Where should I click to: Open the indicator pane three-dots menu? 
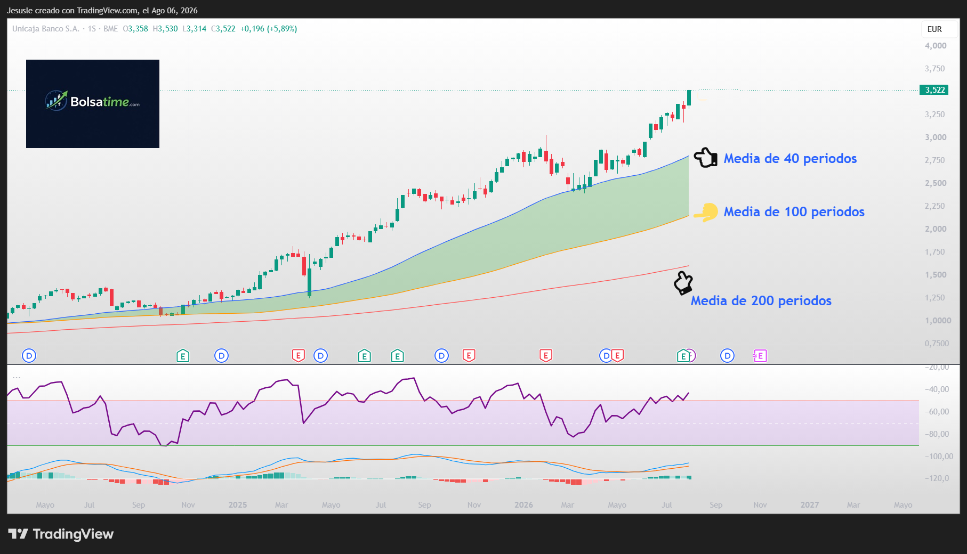pyautogui.click(x=17, y=378)
